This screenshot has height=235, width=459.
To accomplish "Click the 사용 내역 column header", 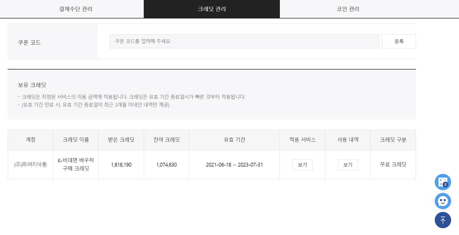I will click(x=348, y=140).
